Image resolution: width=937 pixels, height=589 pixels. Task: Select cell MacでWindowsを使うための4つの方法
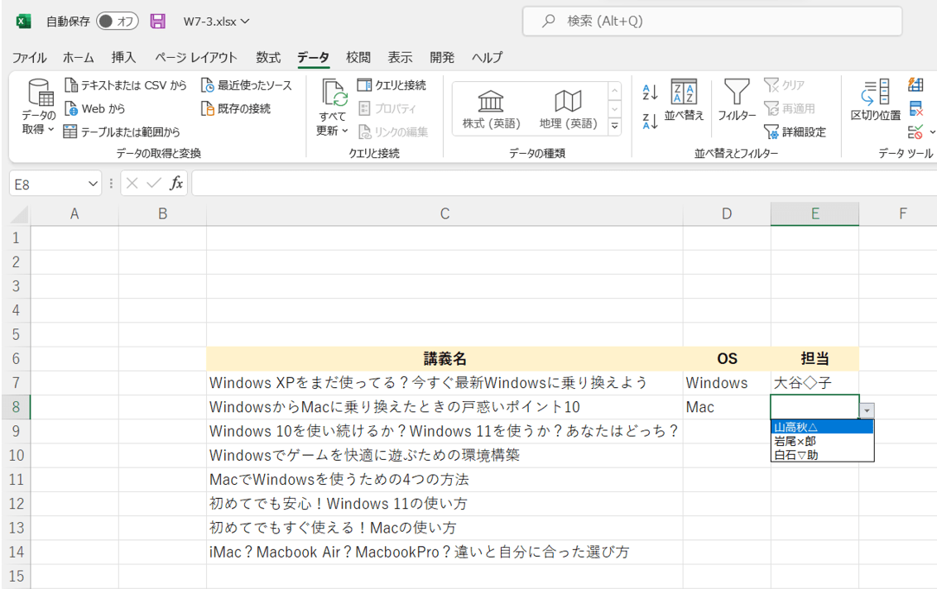(x=444, y=479)
